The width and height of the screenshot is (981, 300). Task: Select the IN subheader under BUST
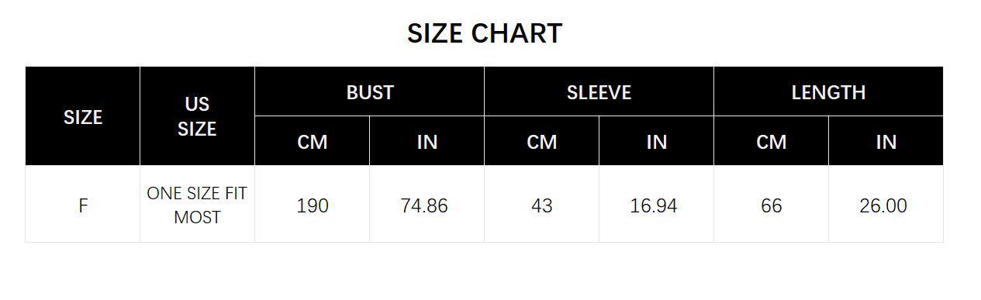tap(427, 141)
